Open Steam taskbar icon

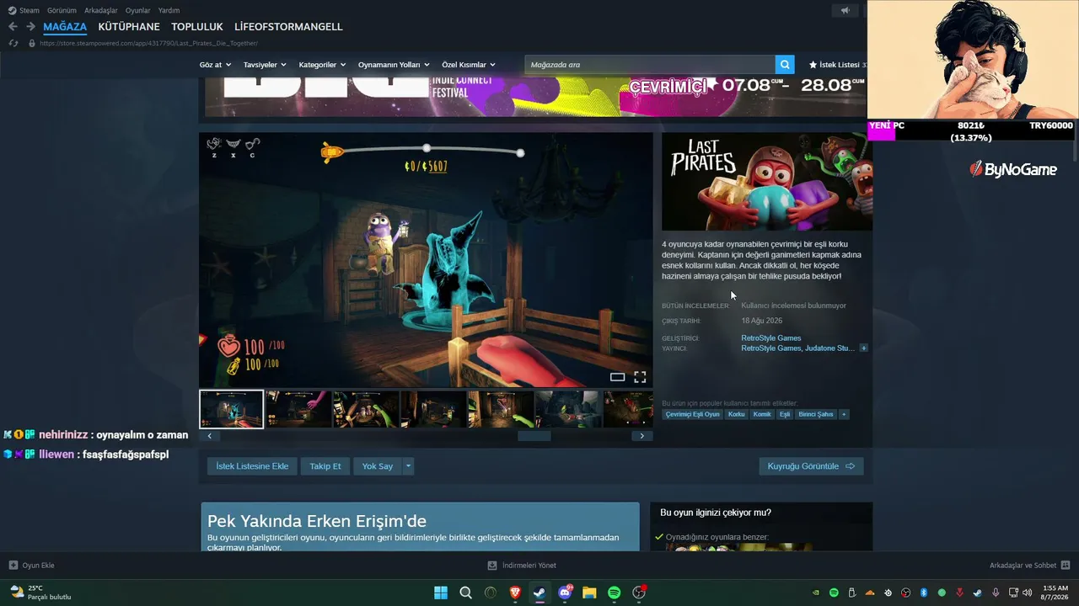click(x=539, y=593)
